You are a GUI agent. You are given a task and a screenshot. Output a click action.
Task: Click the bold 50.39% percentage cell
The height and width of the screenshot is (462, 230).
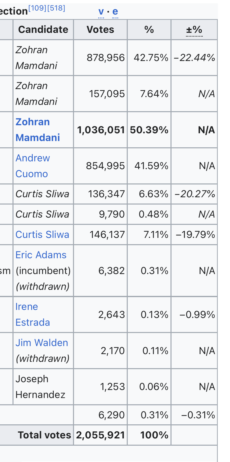(149, 130)
